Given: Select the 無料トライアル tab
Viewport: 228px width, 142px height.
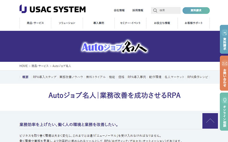Looking at the screenshot, I should coord(96,77).
